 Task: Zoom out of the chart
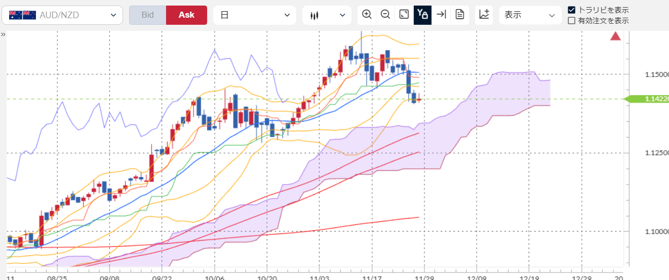coord(385,15)
